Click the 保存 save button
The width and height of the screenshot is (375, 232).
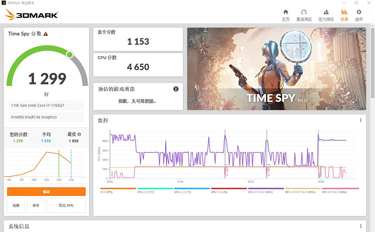[x=36, y=205]
